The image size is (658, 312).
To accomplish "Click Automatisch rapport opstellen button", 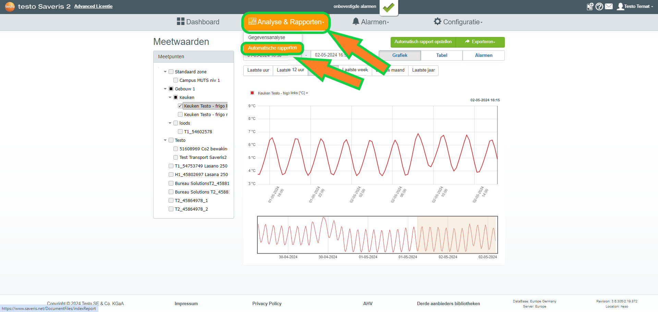I will pyautogui.click(x=423, y=42).
